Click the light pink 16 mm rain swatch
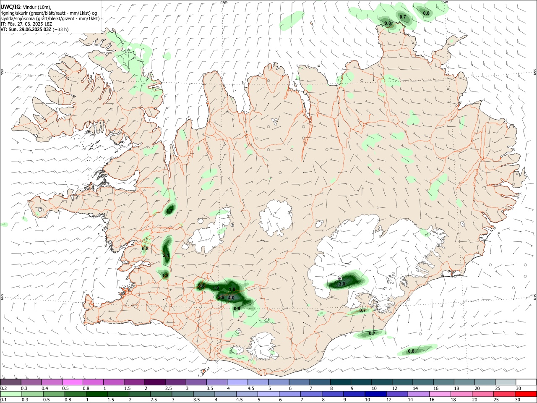The height and width of the screenshot is (403, 537). coord(440,394)
